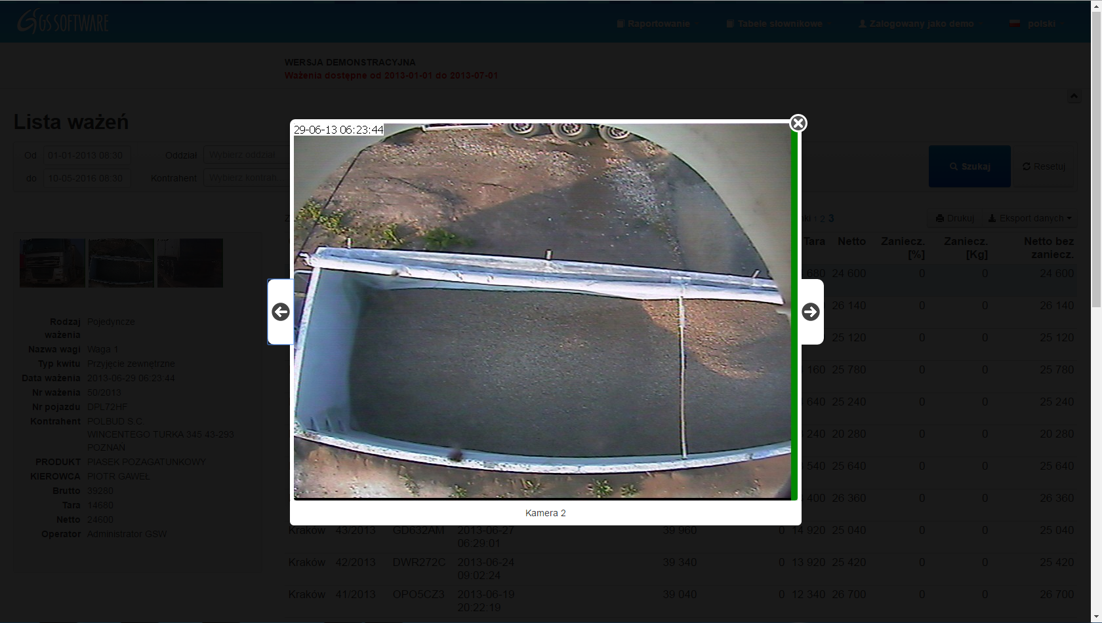Advance to the next camera image
1102x623 pixels.
[811, 312]
